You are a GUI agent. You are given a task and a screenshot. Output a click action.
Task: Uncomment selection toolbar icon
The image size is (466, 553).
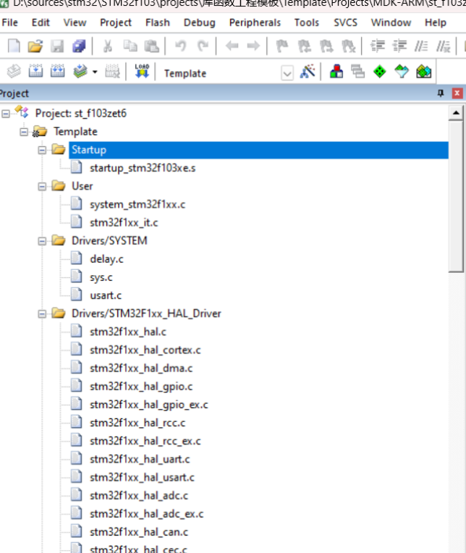click(x=443, y=46)
